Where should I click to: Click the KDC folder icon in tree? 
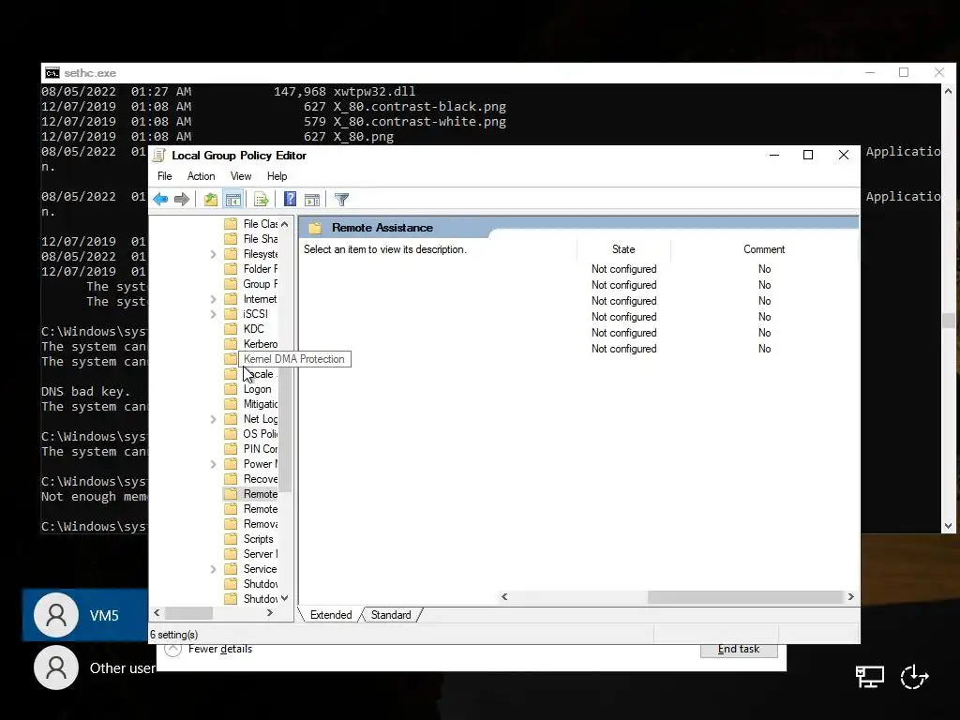click(x=231, y=329)
